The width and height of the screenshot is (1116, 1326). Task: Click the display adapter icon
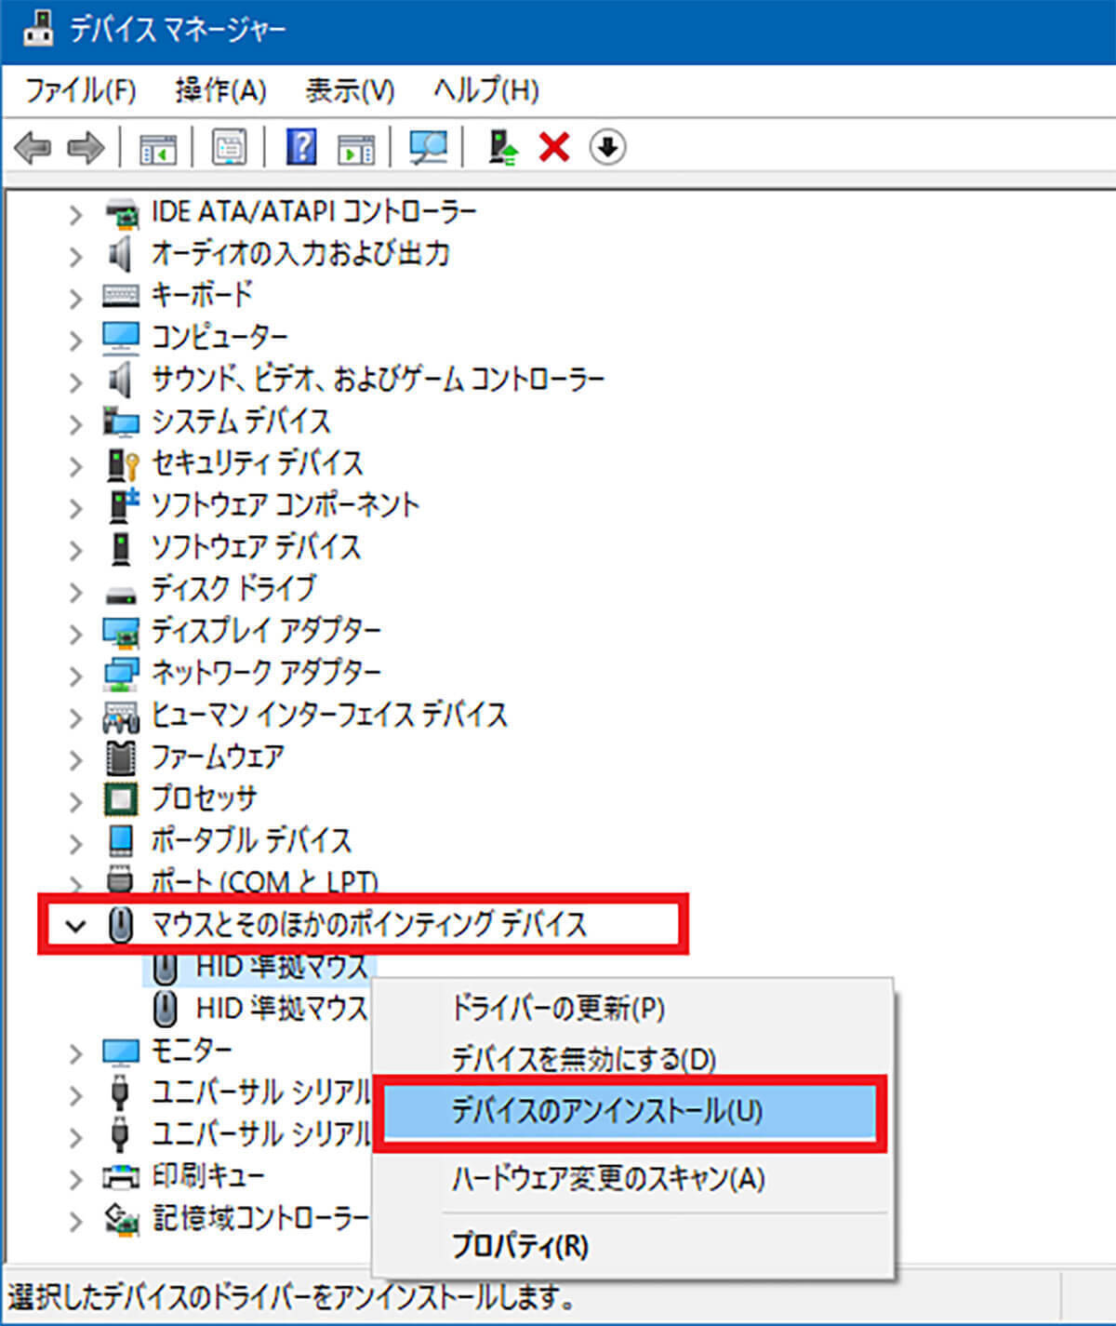pyautogui.click(x=121, y=632)
